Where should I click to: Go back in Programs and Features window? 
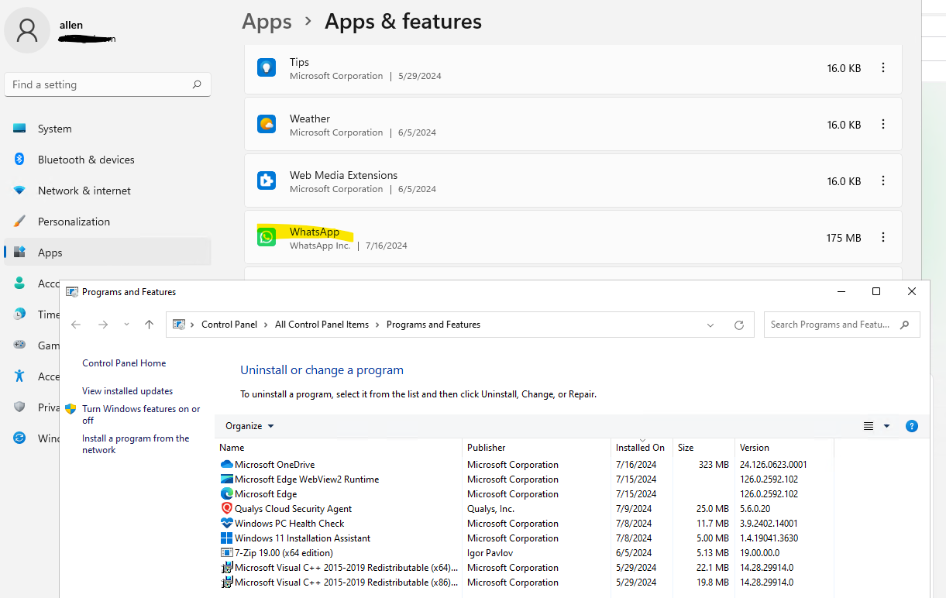point(76,325)
